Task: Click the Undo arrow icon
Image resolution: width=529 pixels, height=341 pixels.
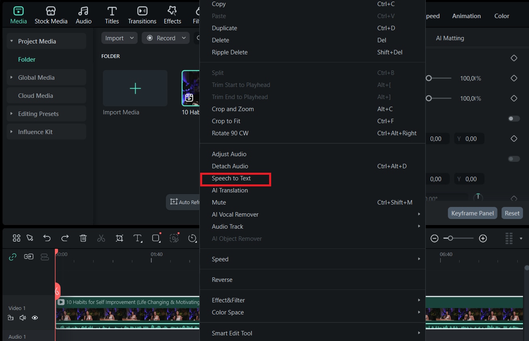Action: [47, 238]
